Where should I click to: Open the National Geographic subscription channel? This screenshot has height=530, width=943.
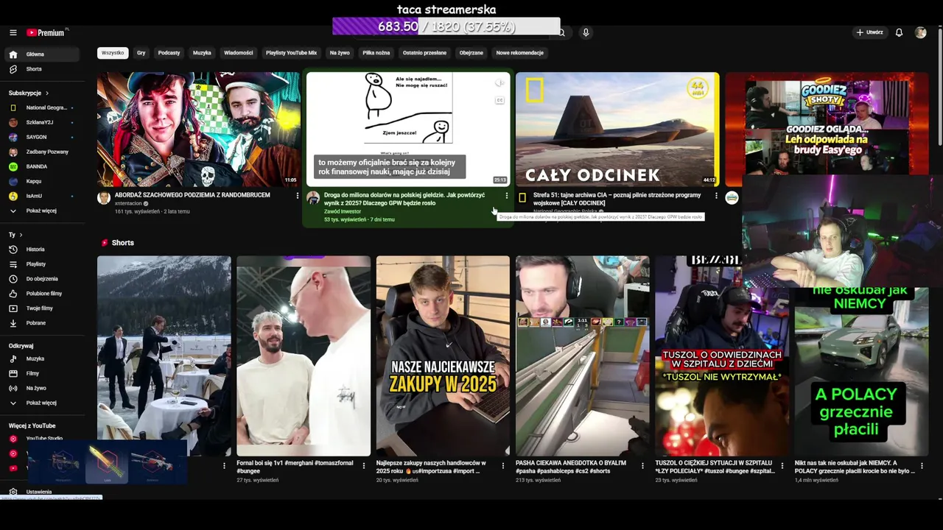43,107
